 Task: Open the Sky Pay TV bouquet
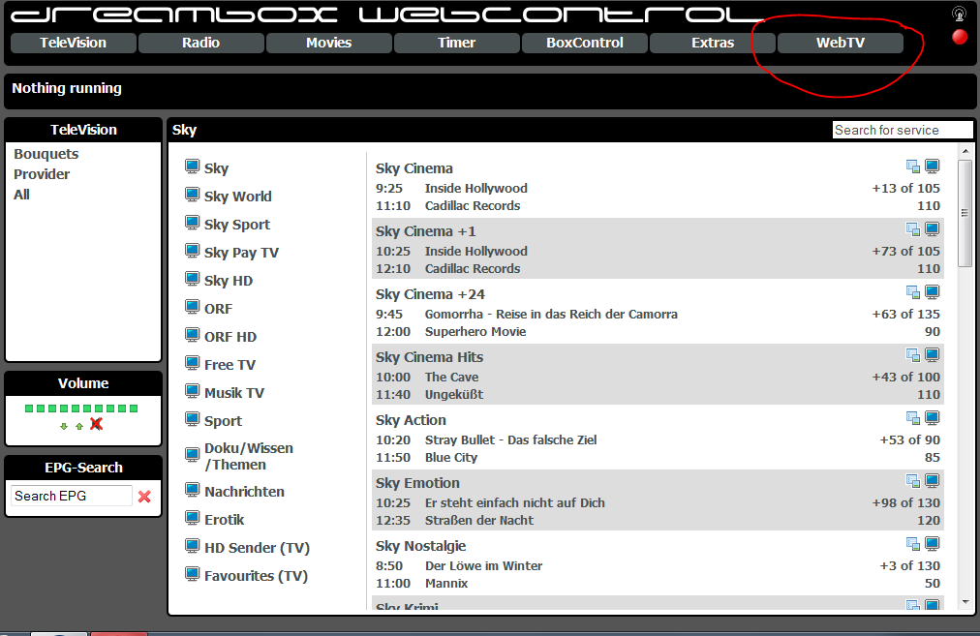click(x=241, y=253)
